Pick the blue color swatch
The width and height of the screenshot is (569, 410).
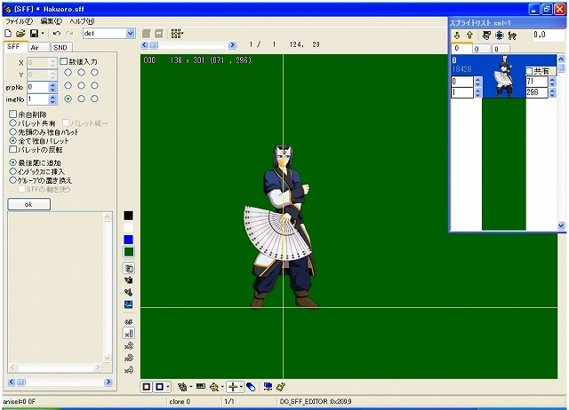[x=129, y=240]
